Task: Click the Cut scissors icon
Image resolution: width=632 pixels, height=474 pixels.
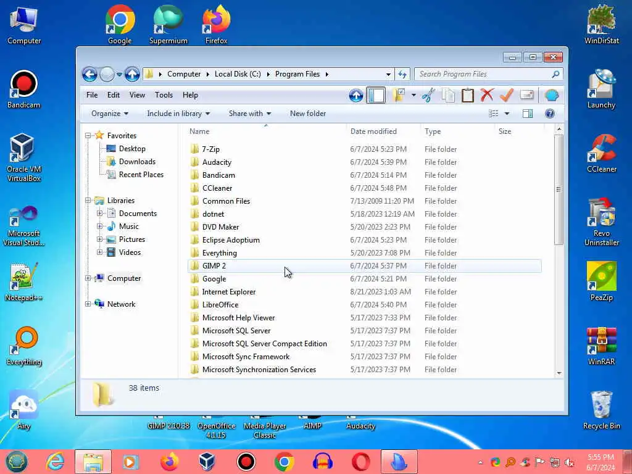Action: click(x=428, y=96)
